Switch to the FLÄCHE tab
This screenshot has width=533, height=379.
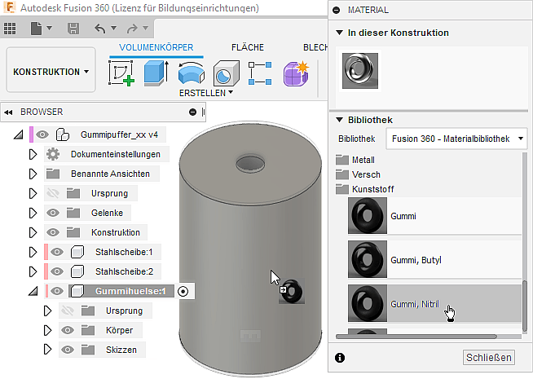point(248,47)
